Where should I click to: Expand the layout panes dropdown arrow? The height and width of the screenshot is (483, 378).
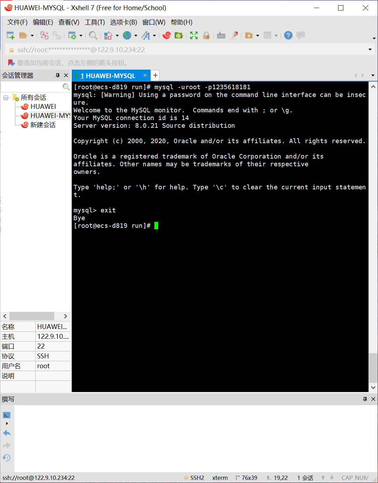tap(276, 35)
